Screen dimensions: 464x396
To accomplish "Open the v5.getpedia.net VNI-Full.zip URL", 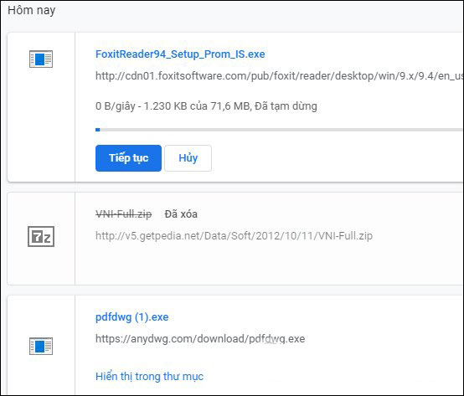I will coord(234,236).
